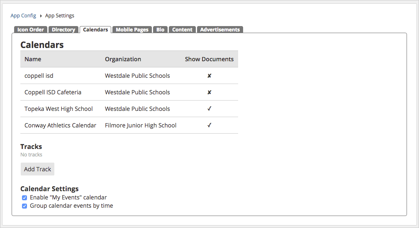Click the Calendar Settings heading
The height and width of the screenshot is (228, 419).
click(49, 189)
